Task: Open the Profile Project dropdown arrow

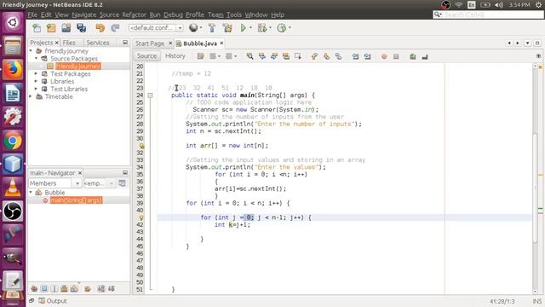Action: point(290,28)
